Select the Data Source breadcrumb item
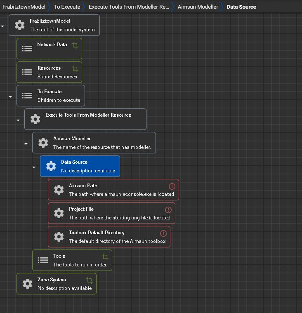Viewport: 302px width, 313px height. [241, 7]
